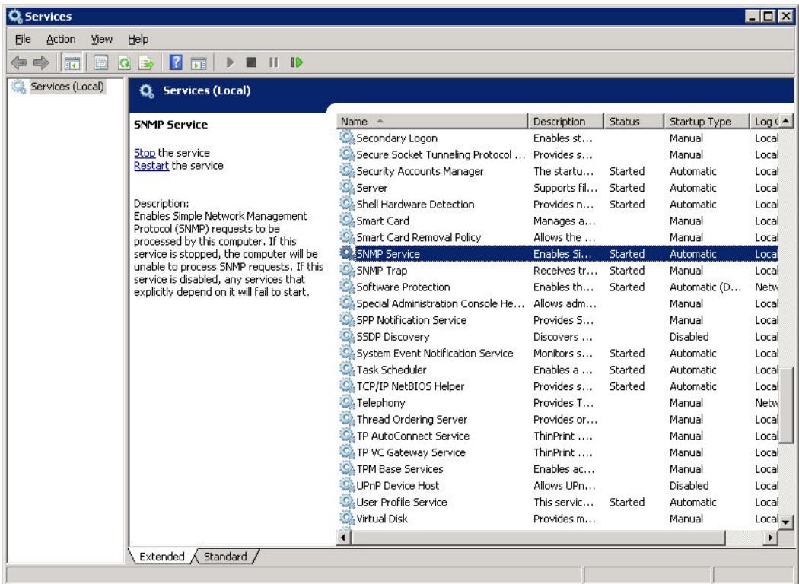This screenshot has height=584, width=799.
Task: Select the SPP Notification Service row
Action: [x=559, y=319]
